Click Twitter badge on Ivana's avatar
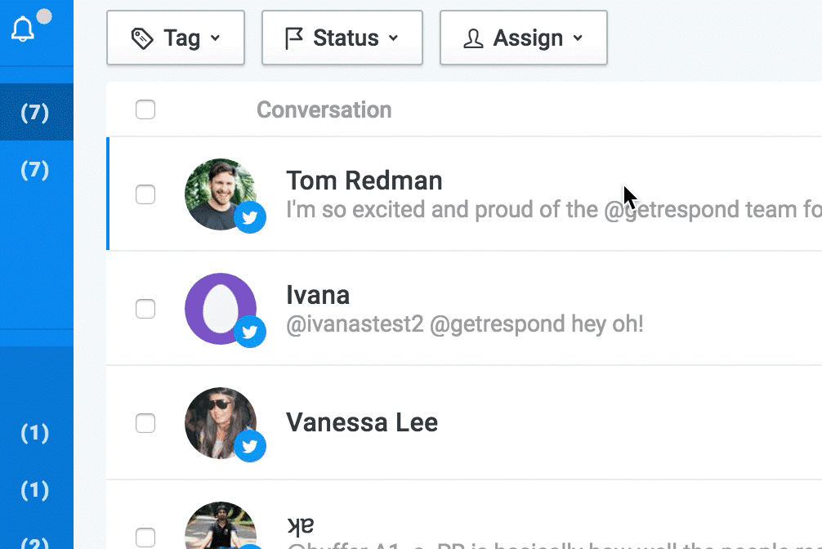Screen dimensions: 822x549 pos(250,332)
